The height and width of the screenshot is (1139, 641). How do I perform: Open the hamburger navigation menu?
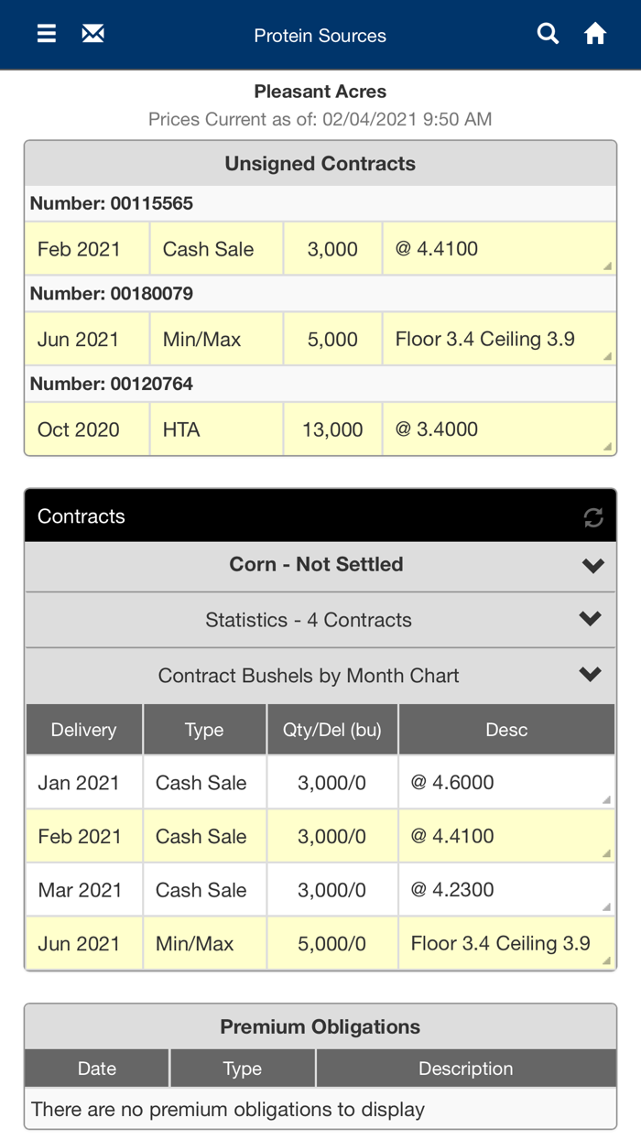pyautogui.click(x=45, y=33)
